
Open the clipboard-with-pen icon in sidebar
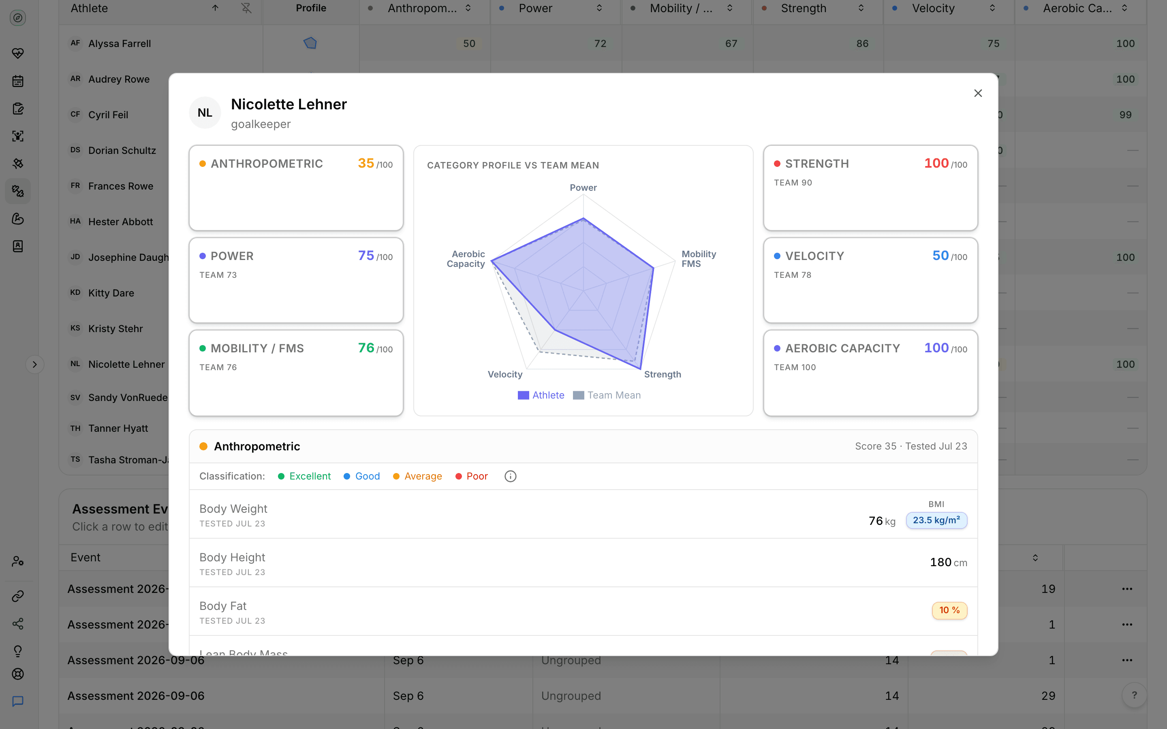[x=18, y=109]
